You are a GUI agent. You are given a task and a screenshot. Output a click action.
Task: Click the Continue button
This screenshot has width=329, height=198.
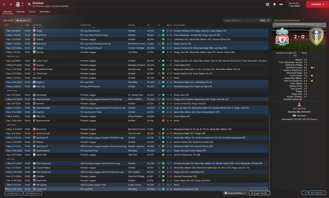[317, 4]
